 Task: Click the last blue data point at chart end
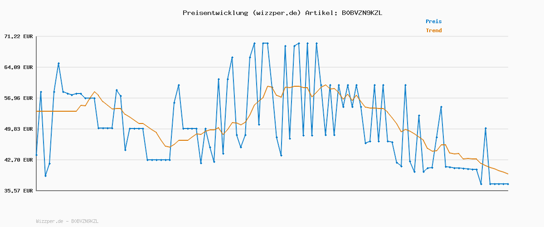[508, 184]
